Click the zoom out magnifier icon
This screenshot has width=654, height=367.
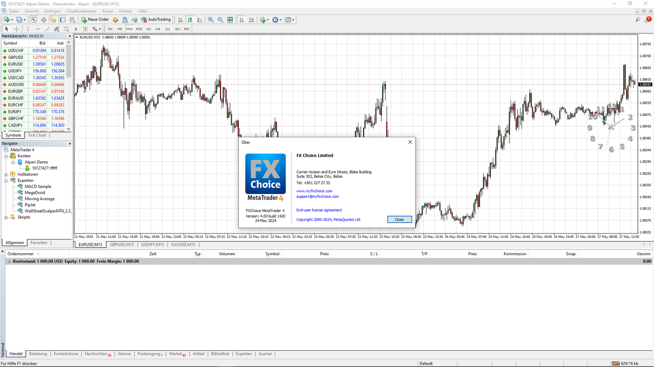coord(221,20)
